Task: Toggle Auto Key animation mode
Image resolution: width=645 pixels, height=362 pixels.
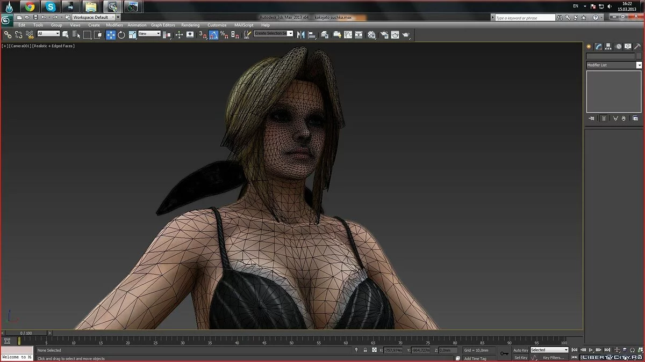Action: coord(520,350)
